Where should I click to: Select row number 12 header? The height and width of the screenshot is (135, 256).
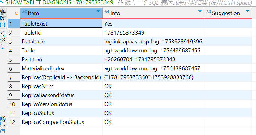pyautogui.click(x=14, y=122)
